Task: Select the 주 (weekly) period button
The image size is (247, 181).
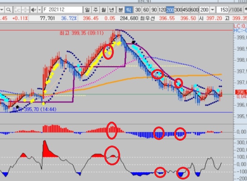Action: coord(95,10)
